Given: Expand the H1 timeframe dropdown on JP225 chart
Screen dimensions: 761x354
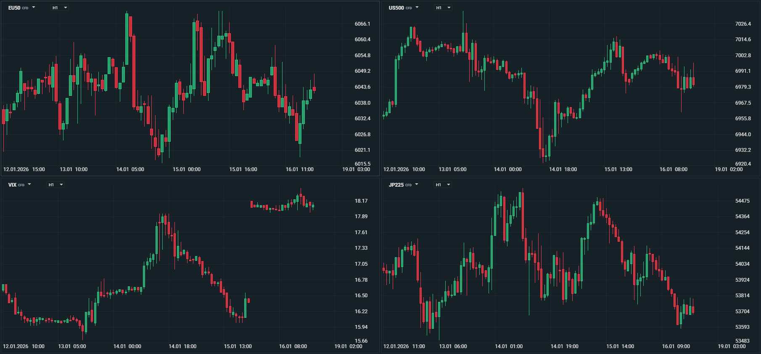Looking at the screenshot, I should (443, 185).
